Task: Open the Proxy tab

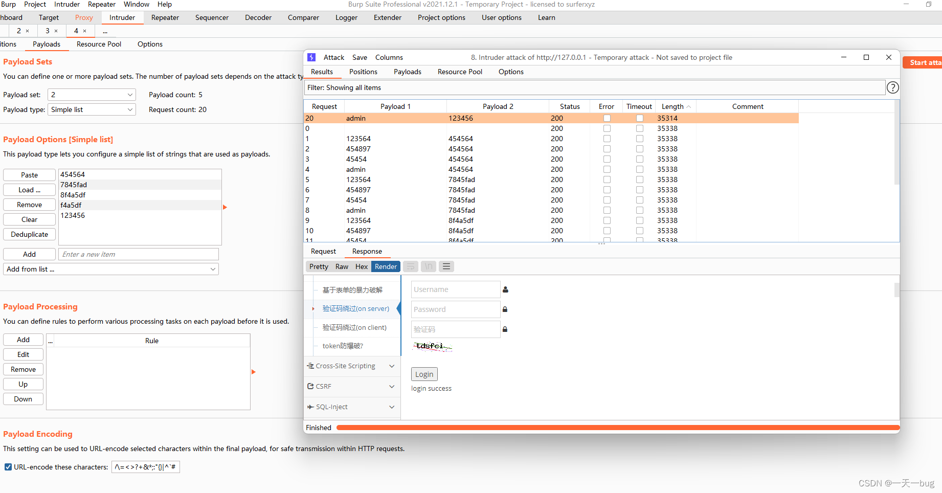Action: 84,17
